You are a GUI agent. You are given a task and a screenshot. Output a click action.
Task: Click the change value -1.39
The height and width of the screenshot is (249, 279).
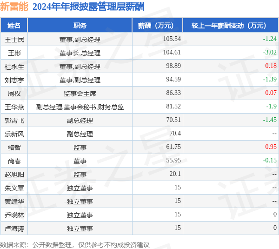(270, 80)
